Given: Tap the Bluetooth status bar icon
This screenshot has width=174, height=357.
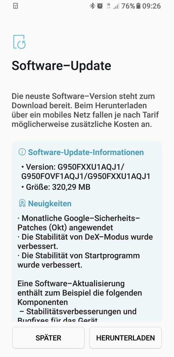Looking at the screenshot, I should coord(92,6).
